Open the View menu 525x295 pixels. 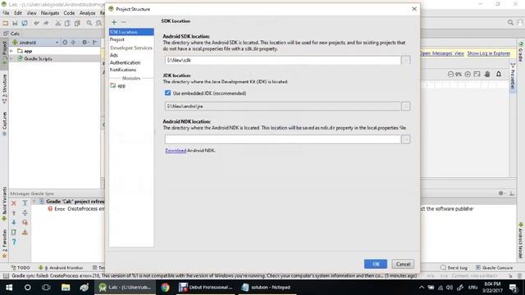pos(31,13)
